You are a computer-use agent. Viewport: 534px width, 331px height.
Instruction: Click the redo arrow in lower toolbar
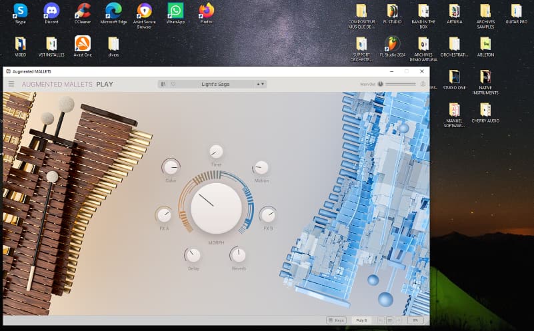click(398, 320)
